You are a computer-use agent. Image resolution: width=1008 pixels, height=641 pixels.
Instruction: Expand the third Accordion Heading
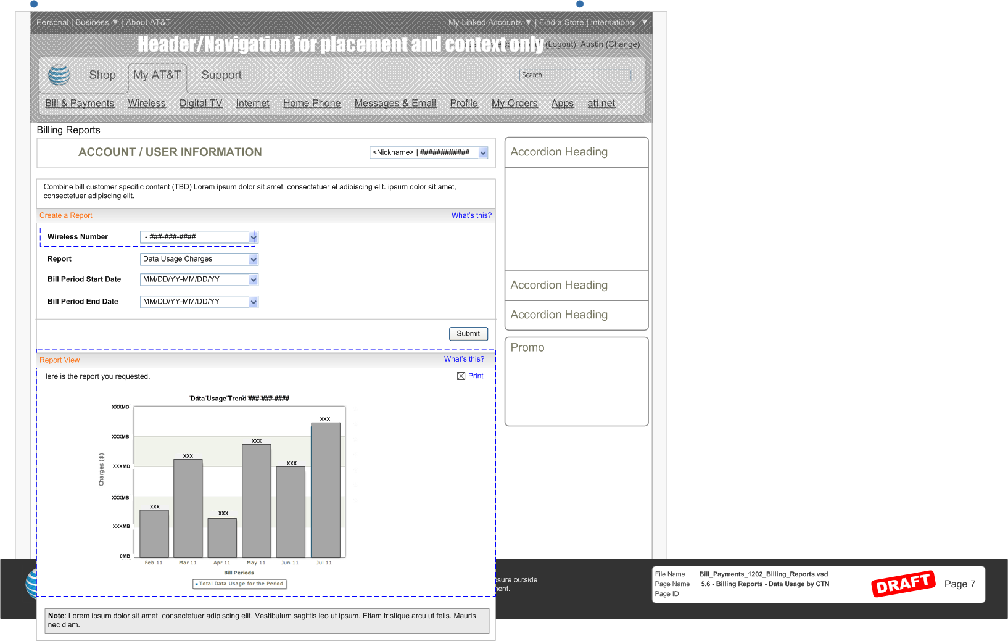click(x=576, y=315)
